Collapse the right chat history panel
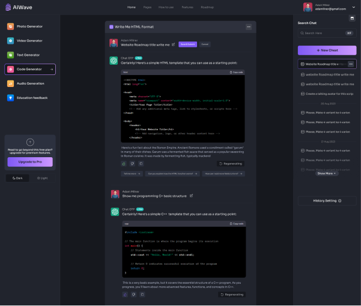361x306 pixels. (x=351, y=18)
